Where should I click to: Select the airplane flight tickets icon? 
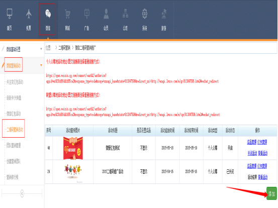[29, 14]
